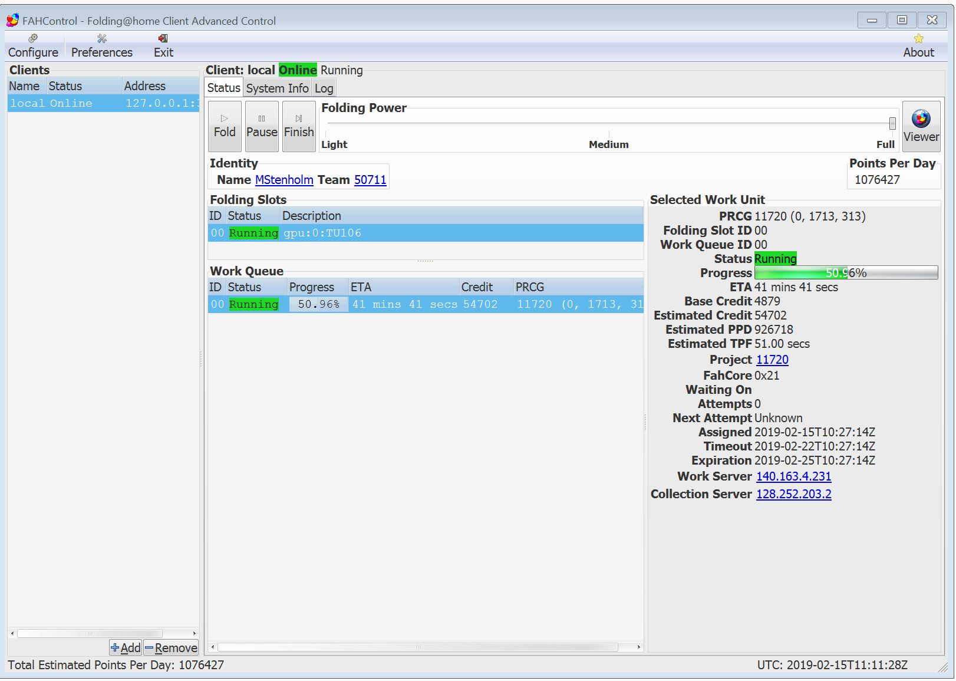Click the Credit value 54702 in Work Queue
Screen dimensions: 956x681
[x=480, y=304]
